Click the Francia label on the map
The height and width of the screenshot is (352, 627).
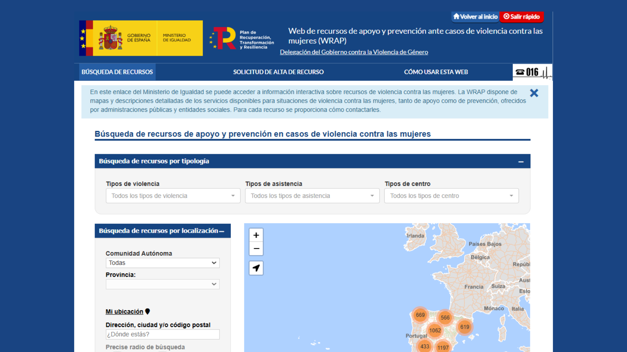[474, 287]
